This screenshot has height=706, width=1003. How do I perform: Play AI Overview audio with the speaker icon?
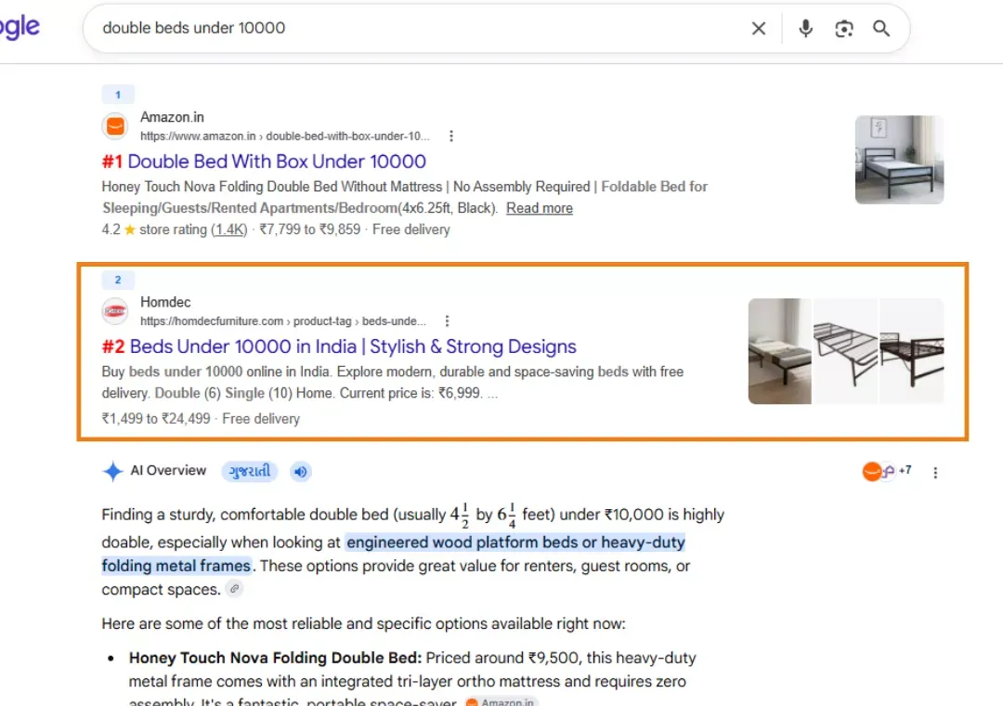(300, 472)
